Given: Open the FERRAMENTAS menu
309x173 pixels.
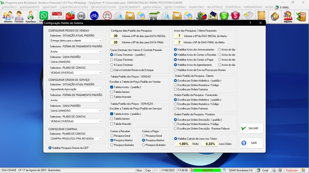Looking at the screenshot, I should [x=253, y=7].
